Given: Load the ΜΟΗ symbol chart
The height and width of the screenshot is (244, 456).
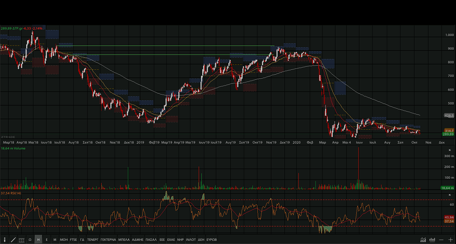Looking at the screenshot, I should 64,240.
